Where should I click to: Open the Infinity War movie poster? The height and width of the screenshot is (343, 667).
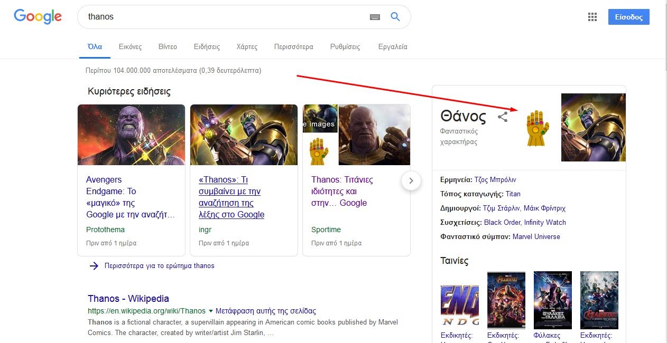coord(506,300)
